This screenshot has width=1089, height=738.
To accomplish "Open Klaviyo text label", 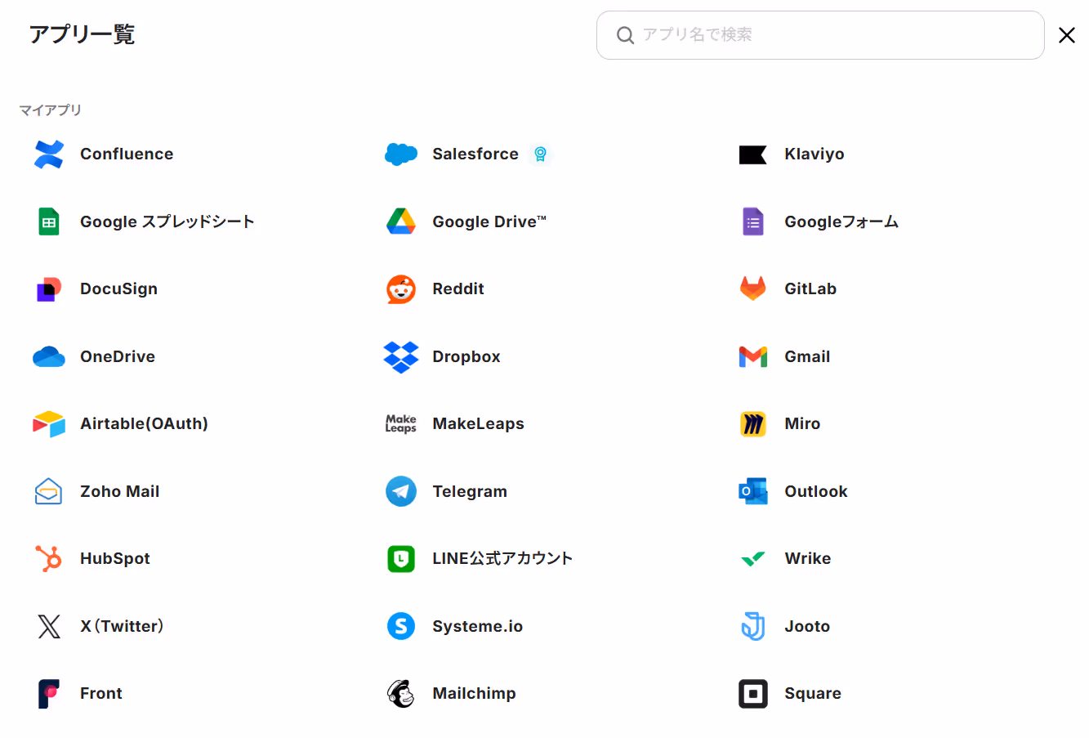I will pyautogui.click(x=815, y=154).
